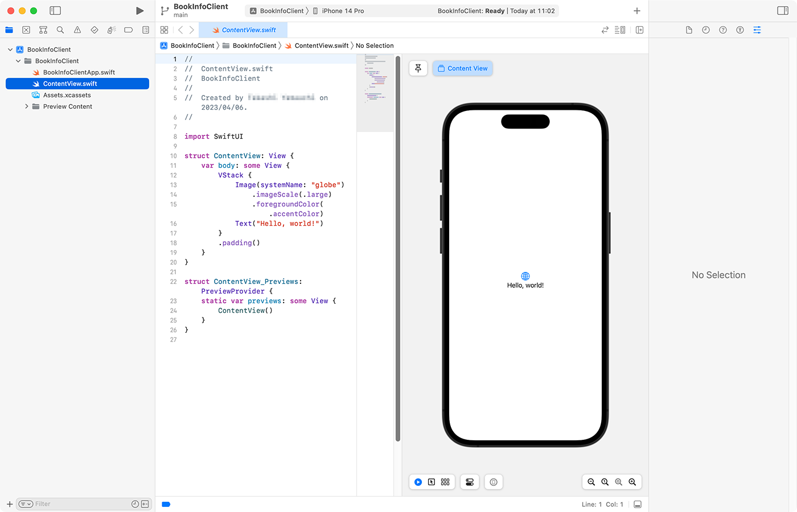Image resolution: width=797 pixels, height=512 pixels.
Task: Toggle the pin button on preview canvas
Action: [x=418, y=68]
